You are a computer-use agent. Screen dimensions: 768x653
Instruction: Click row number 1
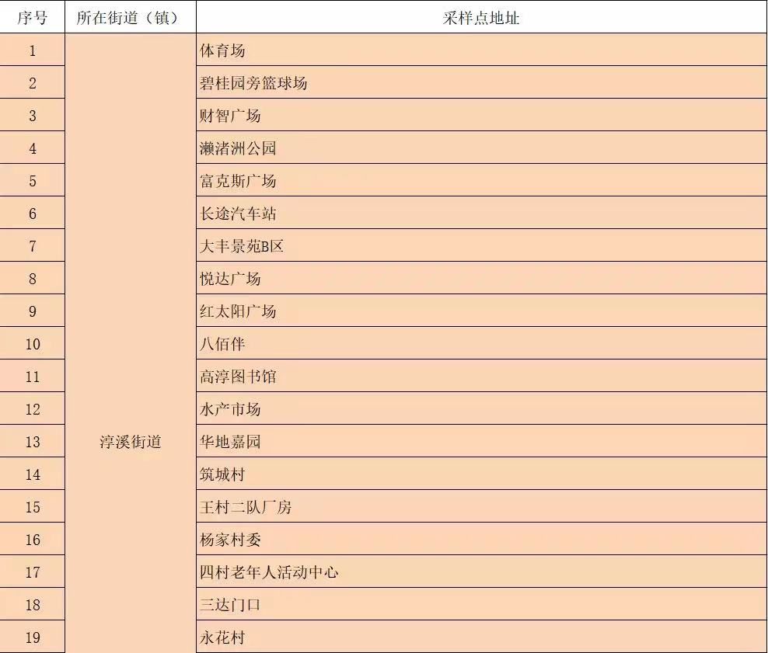pos(33,50)
